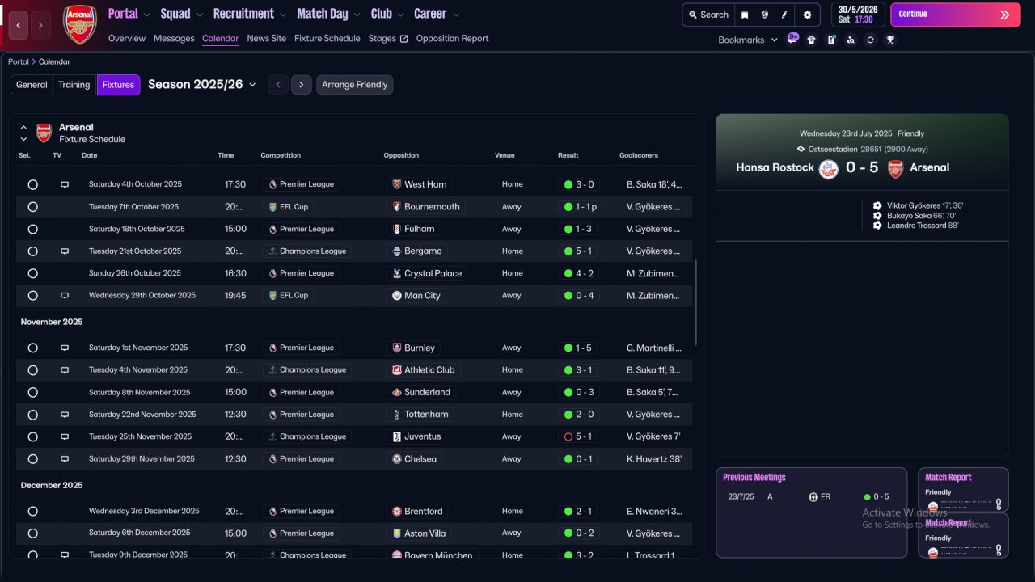The height and width of the screenshot is (582, 1035).
Task: Open the globe icon in the top toolbar
Action: pyautogui.click(x=764, y=15)
